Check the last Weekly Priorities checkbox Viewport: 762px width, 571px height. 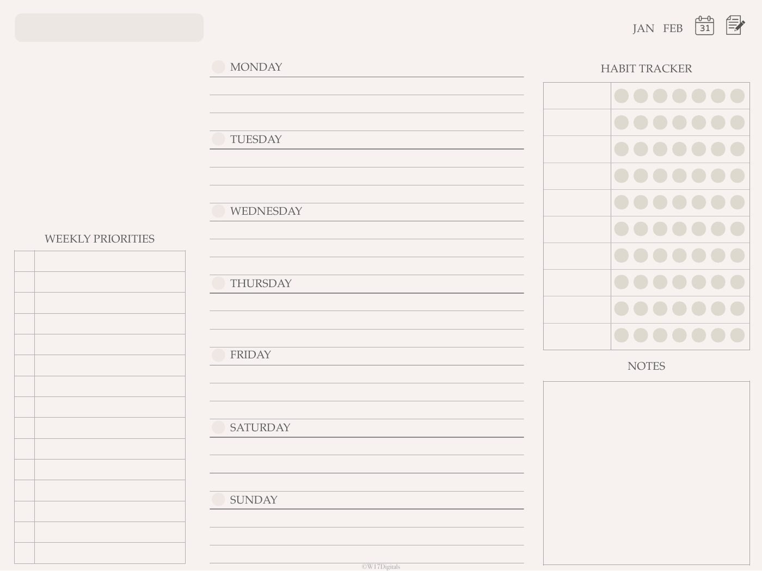[24, 553]
